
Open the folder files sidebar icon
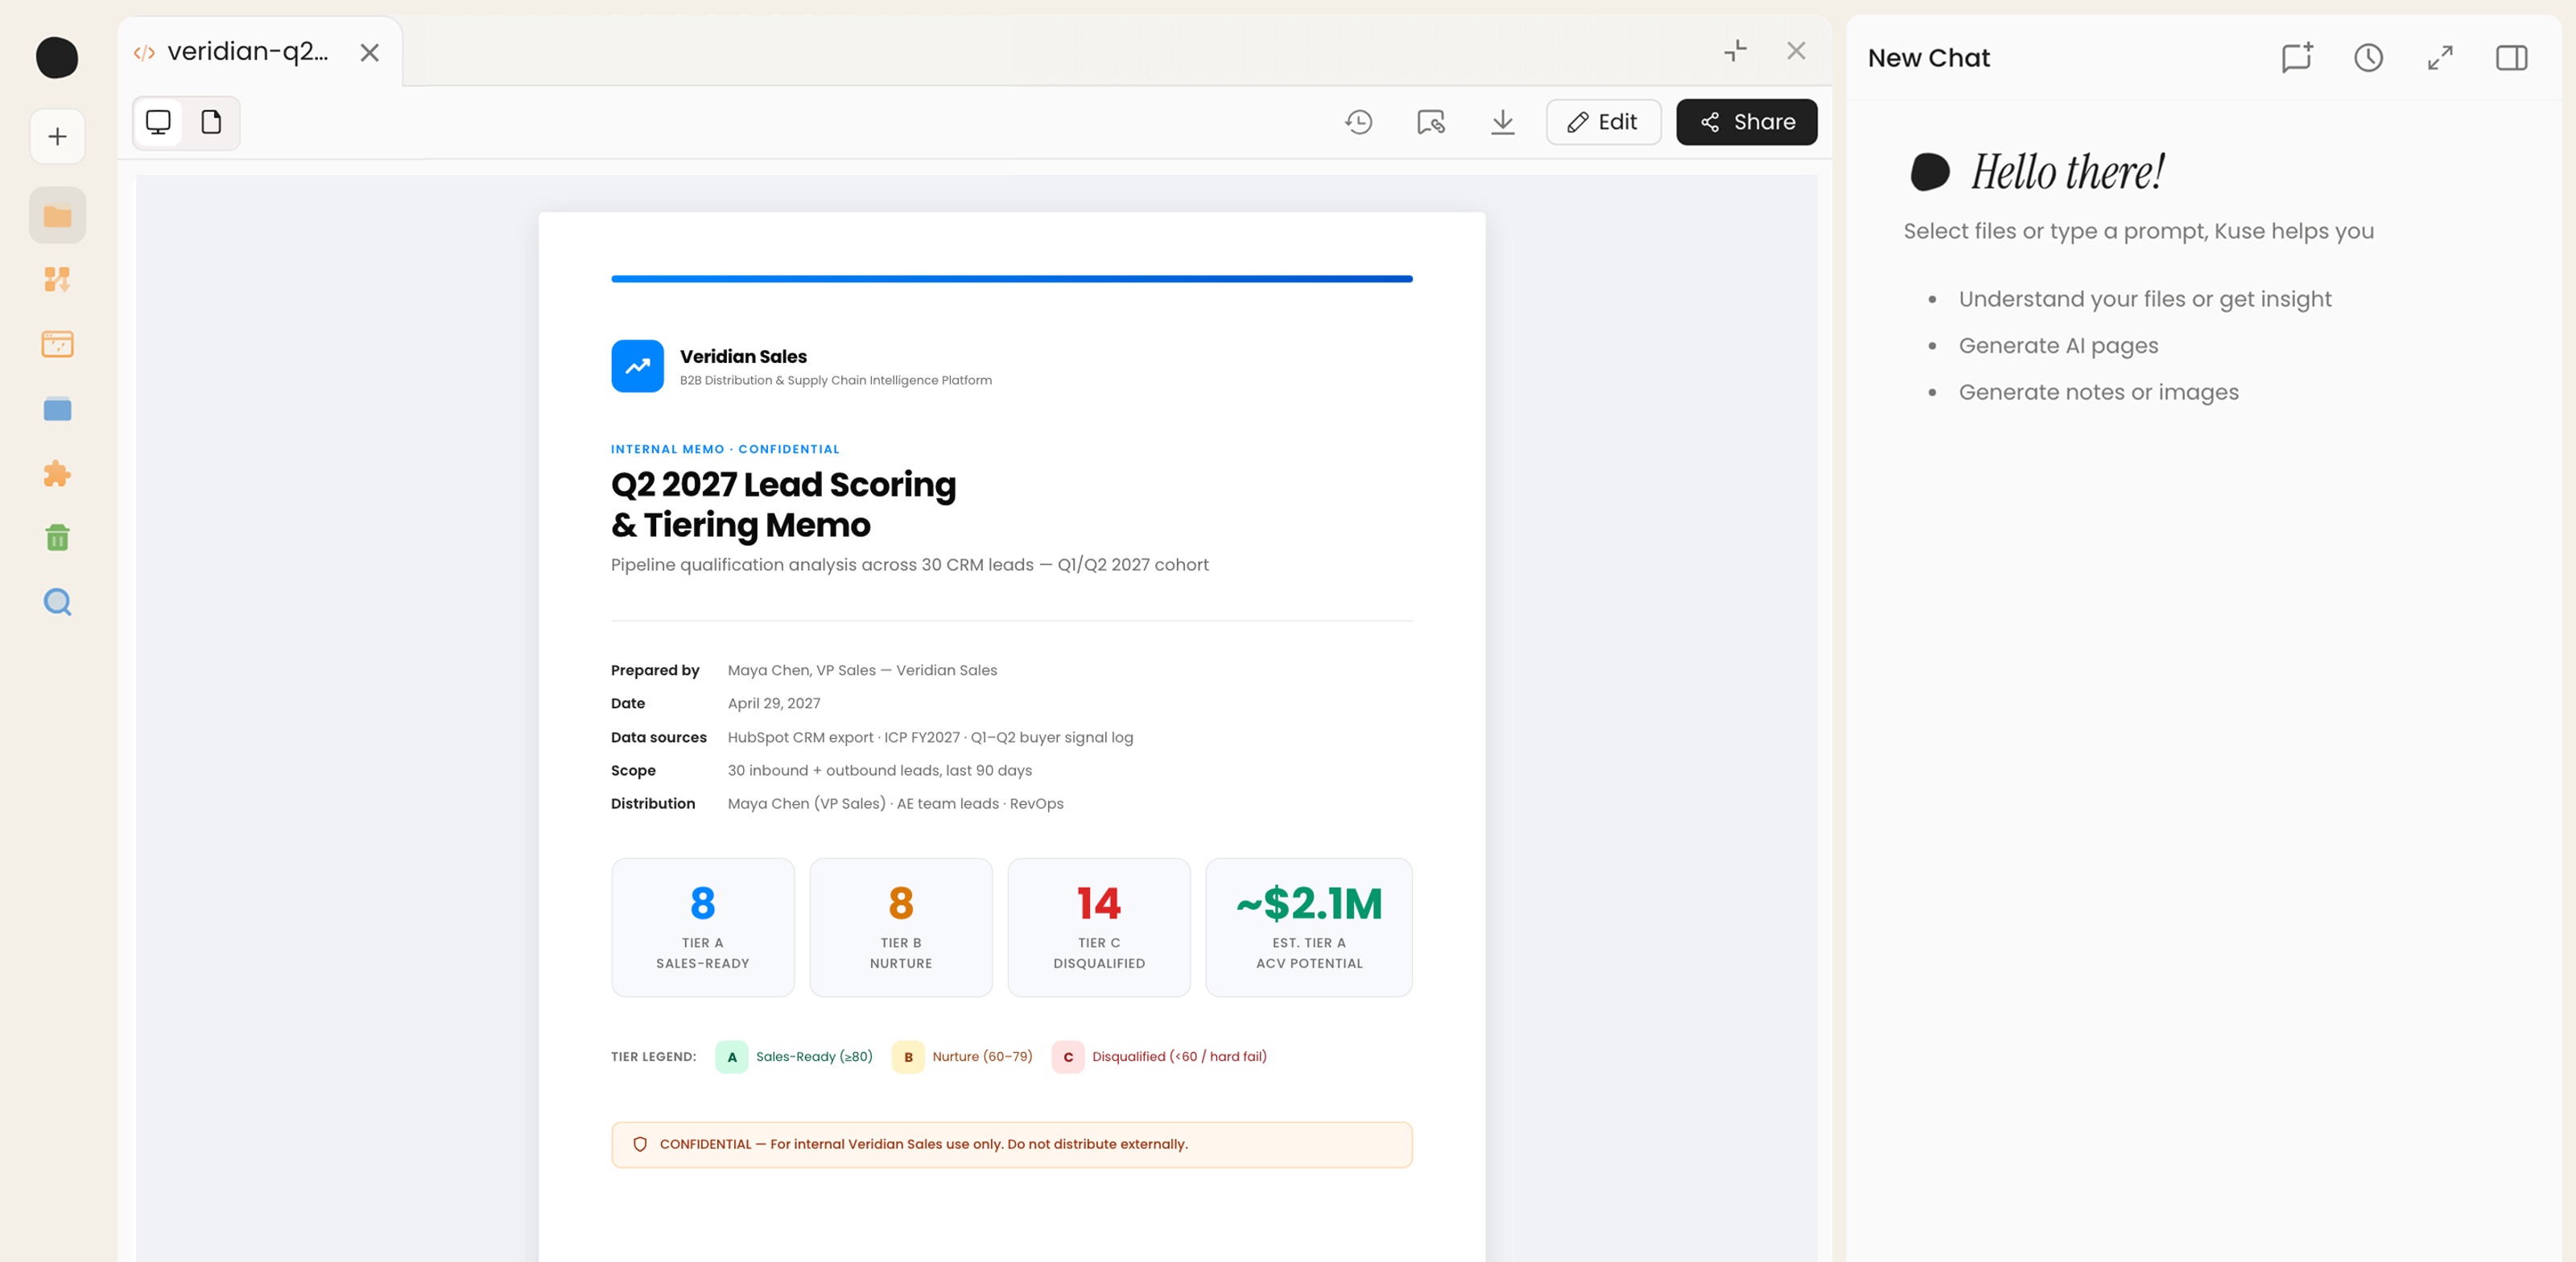(57, 215)
